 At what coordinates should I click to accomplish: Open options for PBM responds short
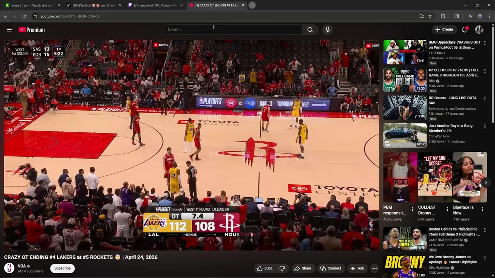[x=412, y=209]
